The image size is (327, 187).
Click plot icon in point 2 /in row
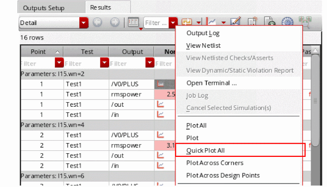point(160,166)
